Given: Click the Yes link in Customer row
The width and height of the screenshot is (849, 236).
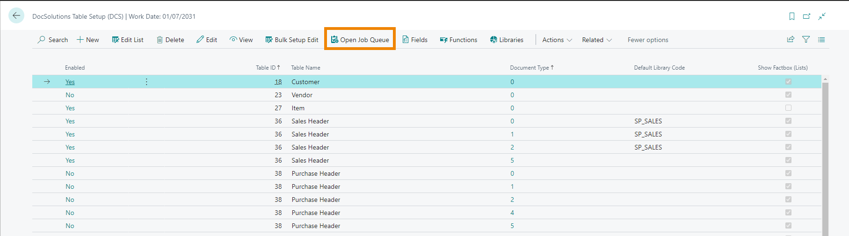Looking at the screenshot, I should tap(70, 82).
